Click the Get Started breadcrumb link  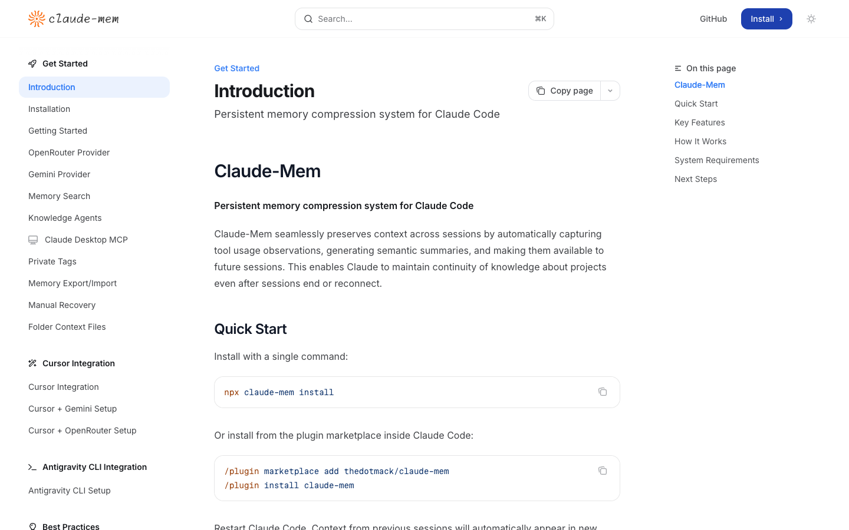coord(236,68)
